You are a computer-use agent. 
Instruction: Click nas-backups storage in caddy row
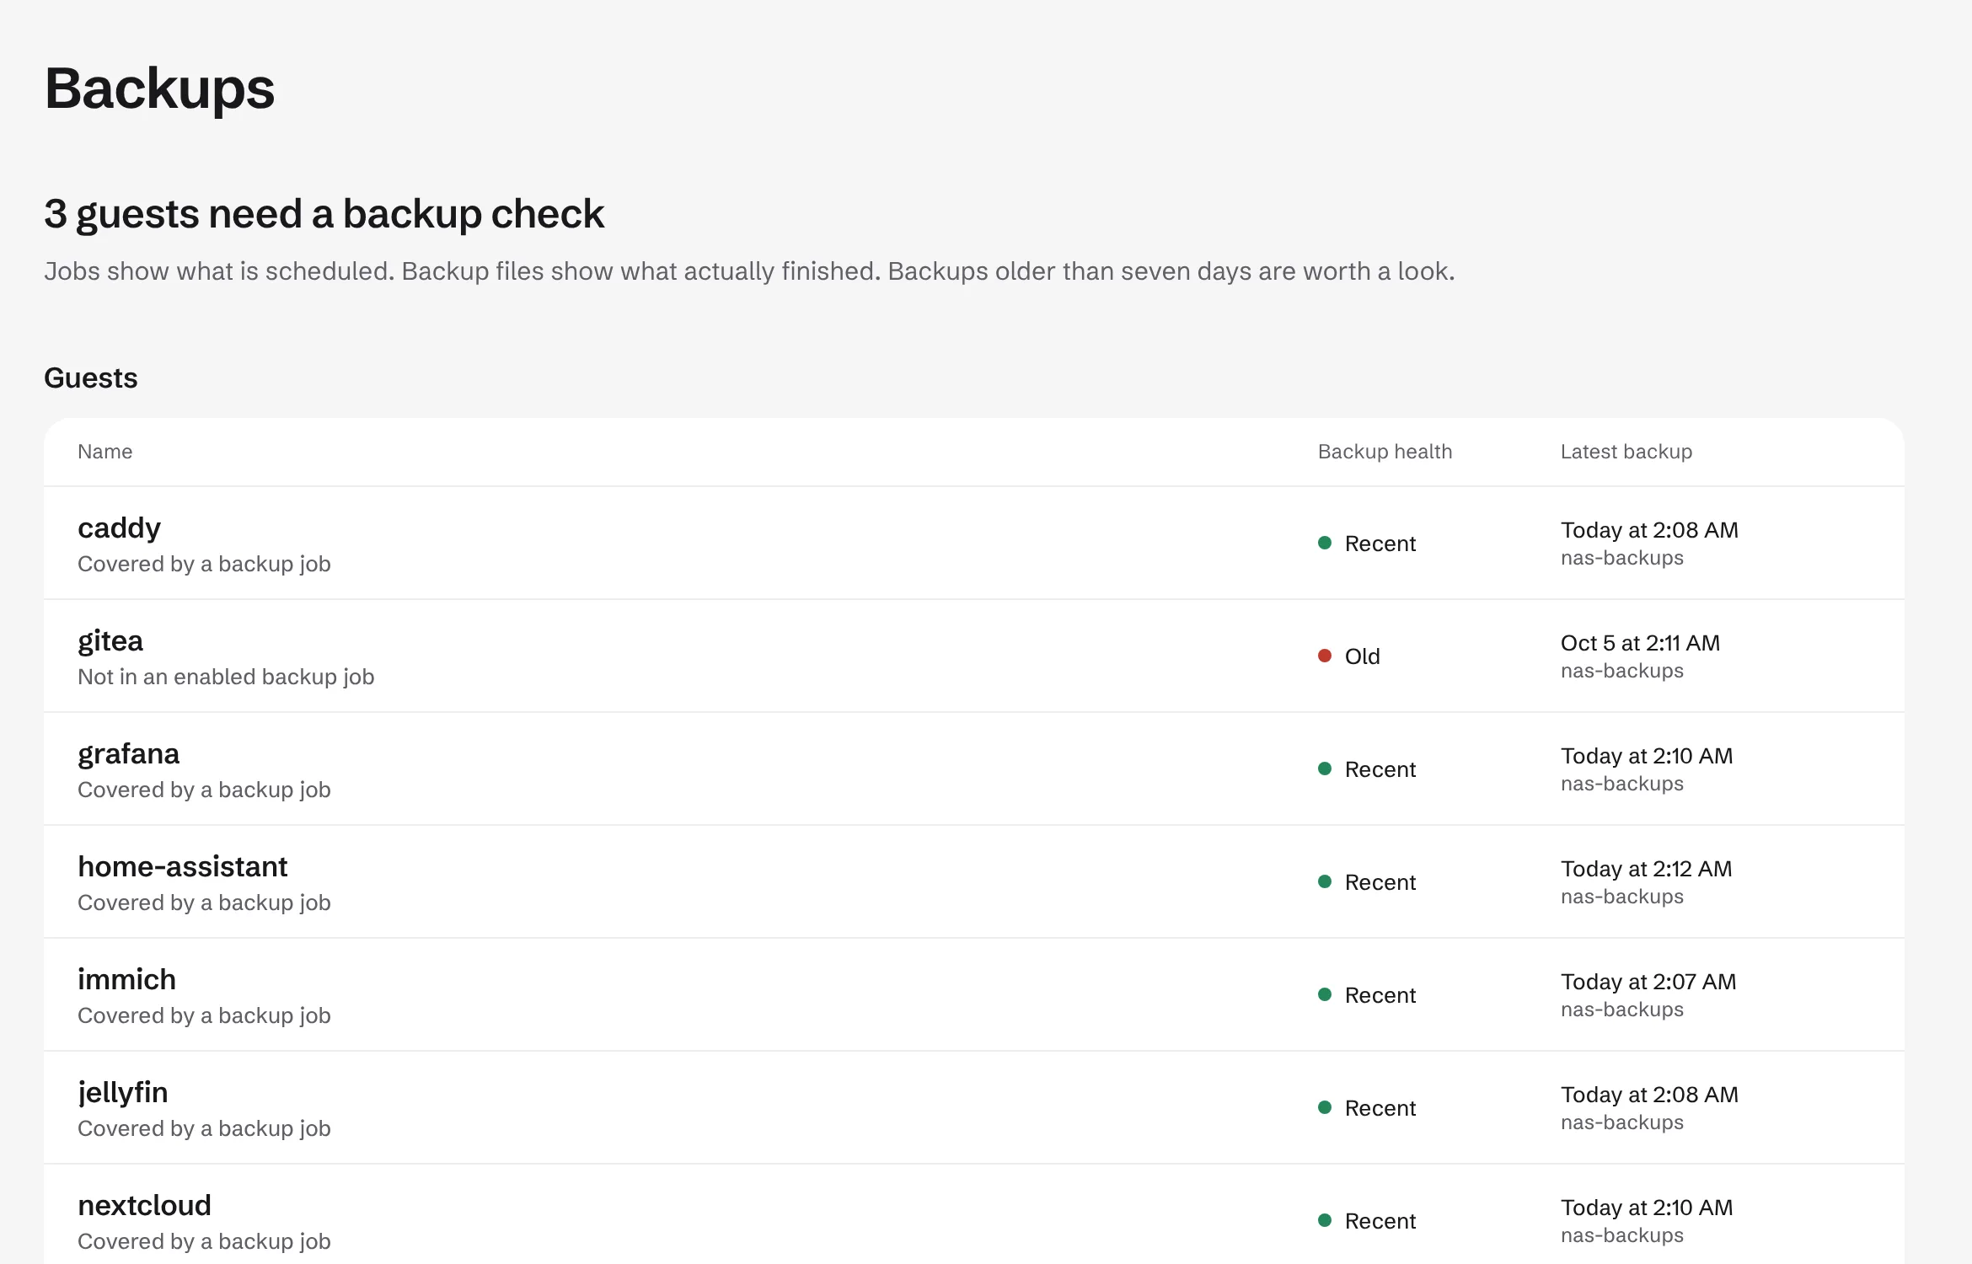[1622, 558]
